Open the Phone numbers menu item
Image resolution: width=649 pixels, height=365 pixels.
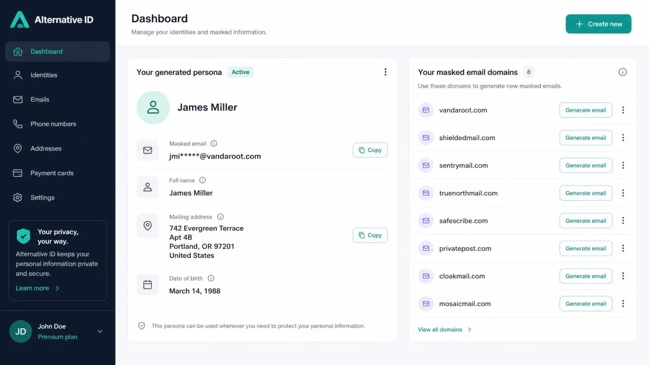pos(57,124)
